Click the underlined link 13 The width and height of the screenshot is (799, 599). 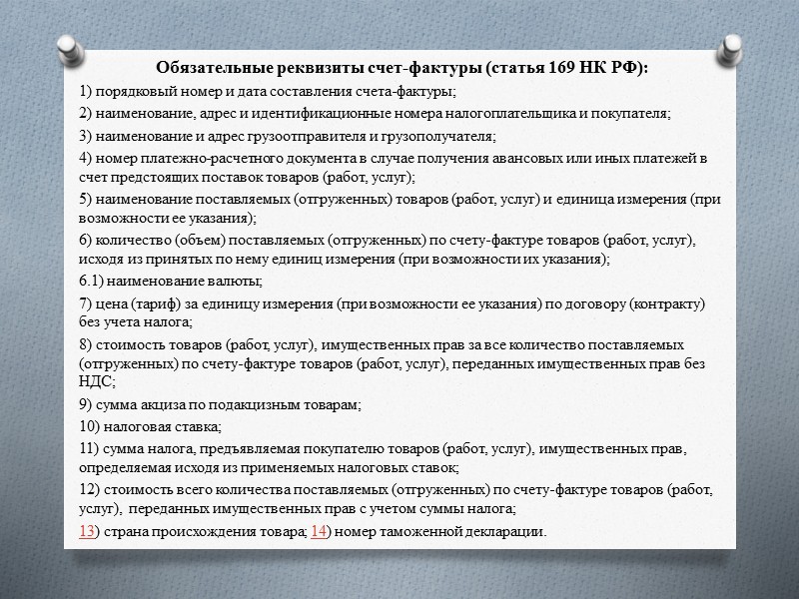click(86, 532)
